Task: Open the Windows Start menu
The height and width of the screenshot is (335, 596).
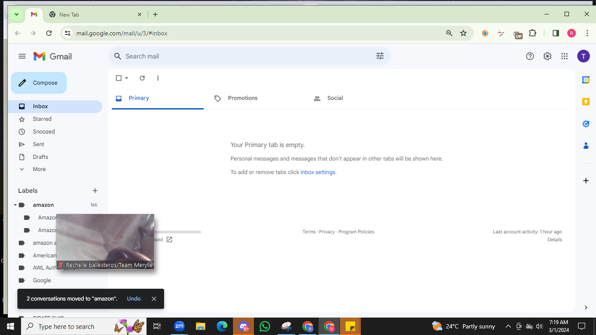Action: [10, 326]
